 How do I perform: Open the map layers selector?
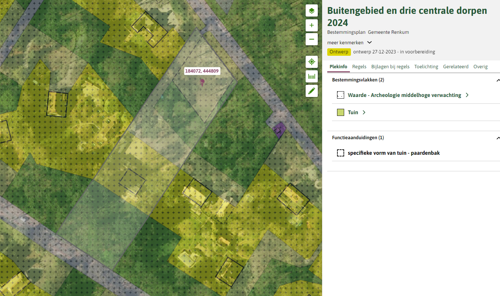point(311,11)
